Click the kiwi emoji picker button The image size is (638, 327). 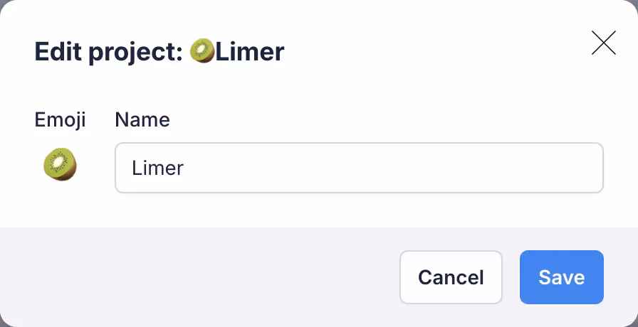tap(60, 165)
